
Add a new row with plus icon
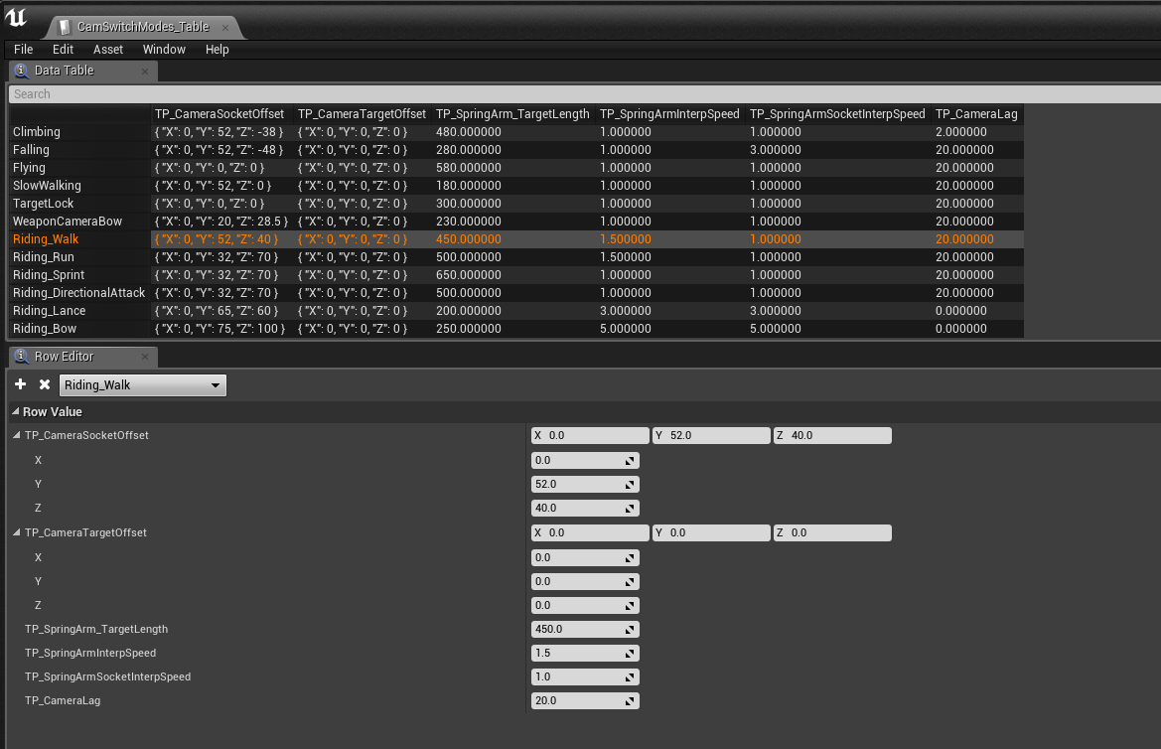pos(21,384)
